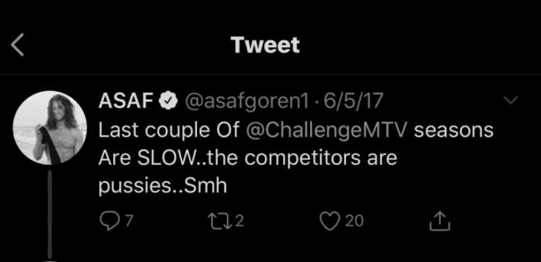The height and width of the screenshot is (262, 541).
Task: Open the @ChallengeMTV mention
Action: tap(327, 131)
